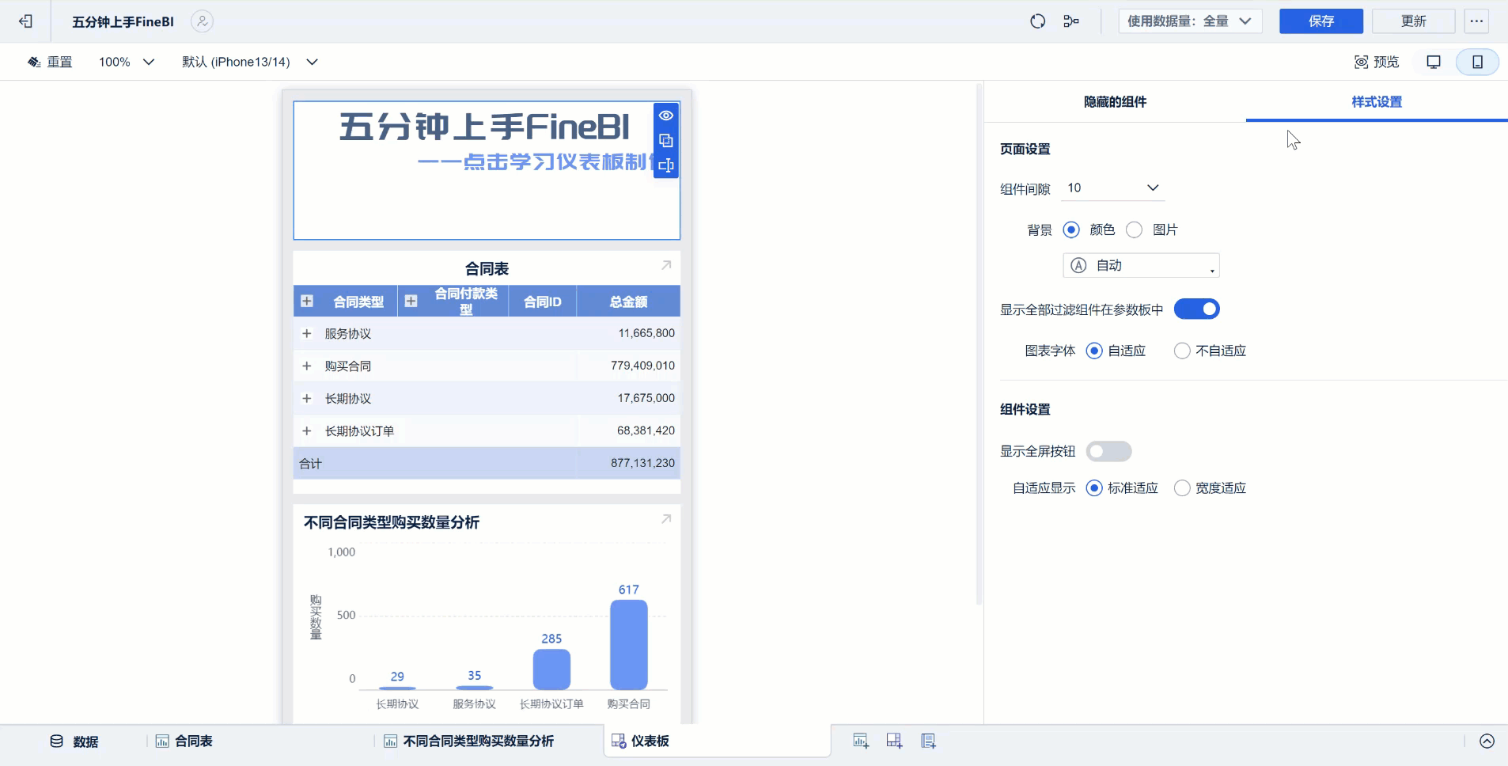Switch to 样式设置 tab
The width and height of the screenshot is (1508, 766).
(1377, 101)
